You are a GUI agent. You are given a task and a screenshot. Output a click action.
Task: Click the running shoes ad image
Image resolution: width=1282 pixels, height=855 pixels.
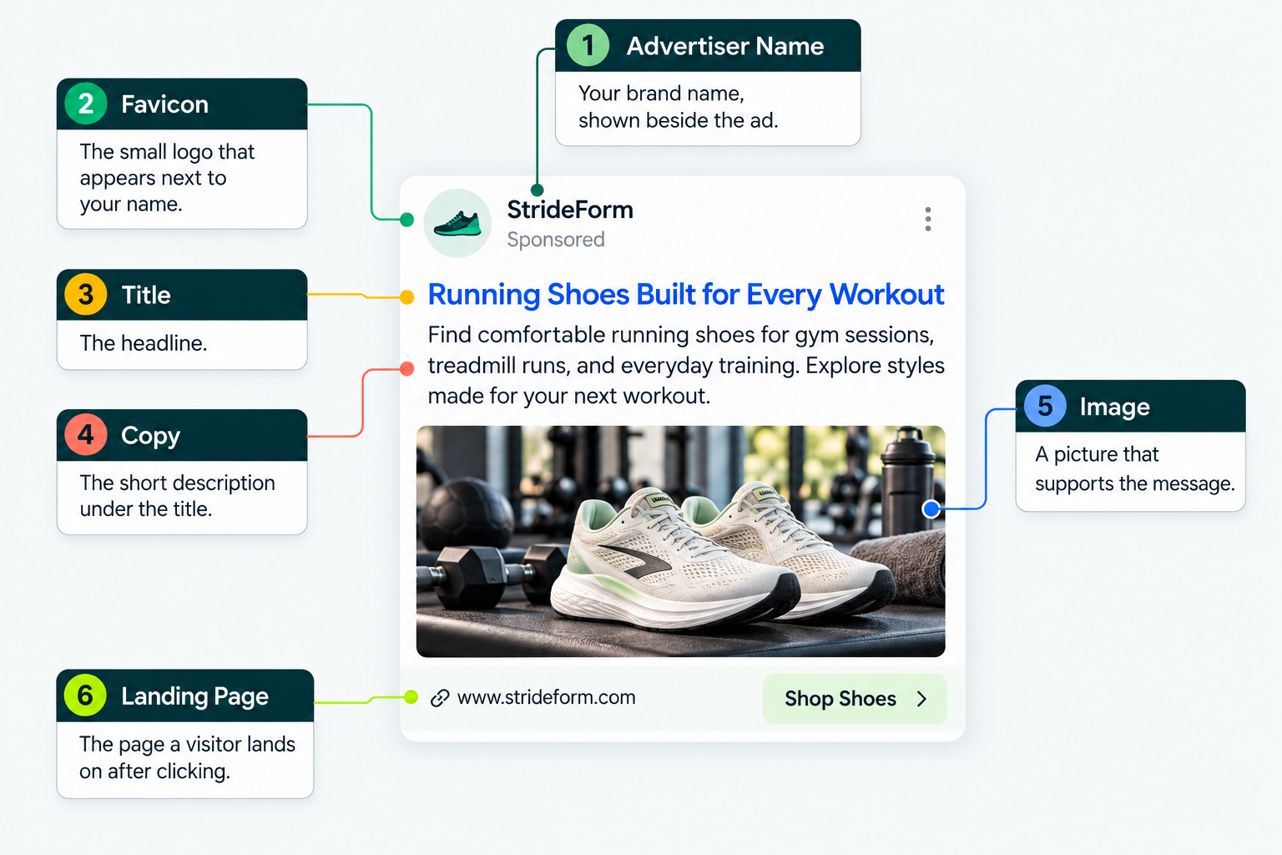point(680,541)
